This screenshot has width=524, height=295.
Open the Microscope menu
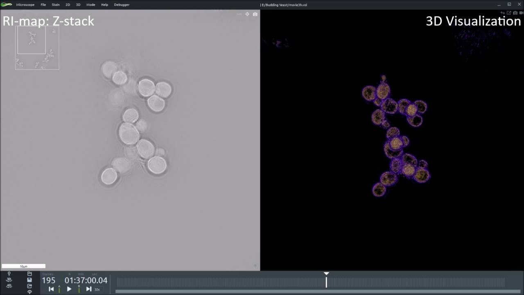point(25,5)
